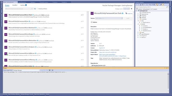Click the Microsoft.EntityFrameworkCore.Tools package icon in list

click(x=6, y=15)
